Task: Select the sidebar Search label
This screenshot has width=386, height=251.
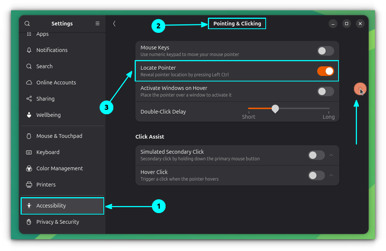Action: (44, 66)
